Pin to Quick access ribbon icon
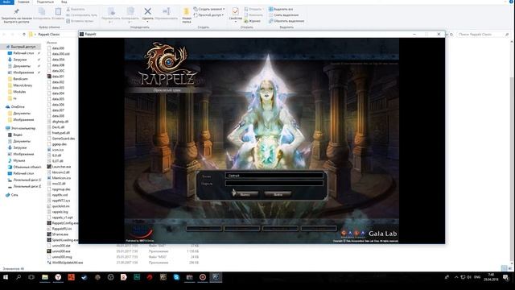This screenshot has height=290, width=515. [16, 12]
